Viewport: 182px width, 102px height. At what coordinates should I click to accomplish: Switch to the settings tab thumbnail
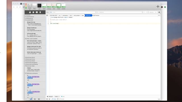[x=49, y=6]
